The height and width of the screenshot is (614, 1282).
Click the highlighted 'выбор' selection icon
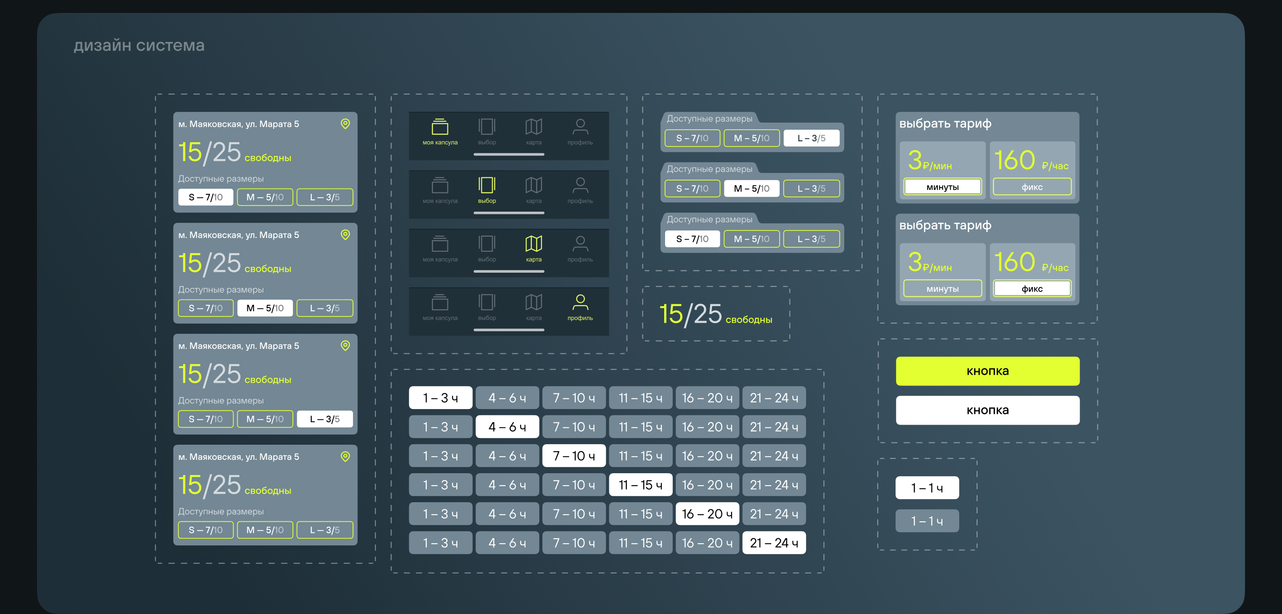[x=487, y=186]
